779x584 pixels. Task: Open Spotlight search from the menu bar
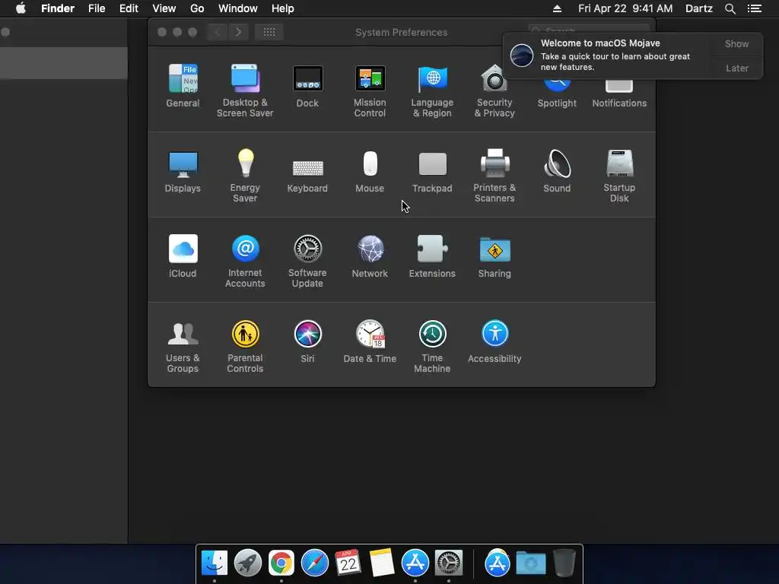point(730,8)
